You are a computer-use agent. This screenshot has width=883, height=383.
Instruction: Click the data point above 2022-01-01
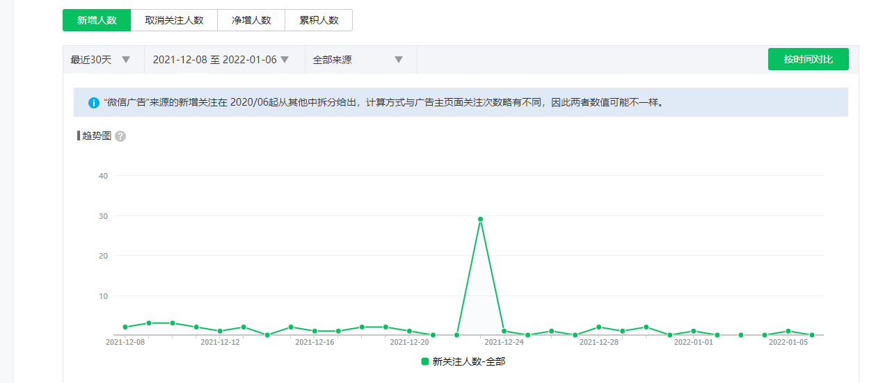click(693, 331)
